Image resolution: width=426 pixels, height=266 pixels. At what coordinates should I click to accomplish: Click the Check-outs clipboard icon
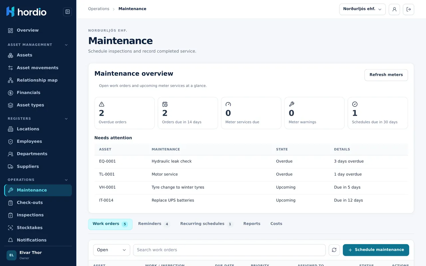pos(11,203)
